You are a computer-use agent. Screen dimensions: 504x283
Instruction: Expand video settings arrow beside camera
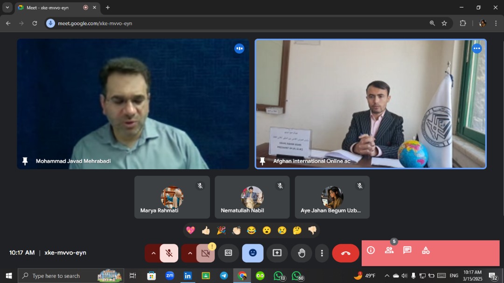(x=189, y=253)
